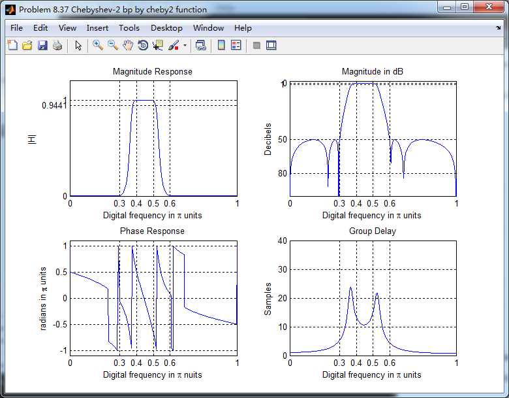Open the File menu
This screenshot has height=398, width=509.
tap(16, 28)
